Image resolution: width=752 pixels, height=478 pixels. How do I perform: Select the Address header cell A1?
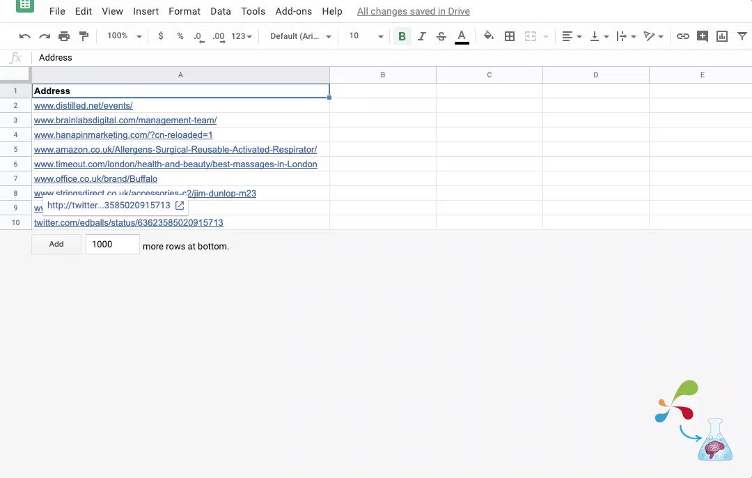pyautogui.click(x=181, y=91)
